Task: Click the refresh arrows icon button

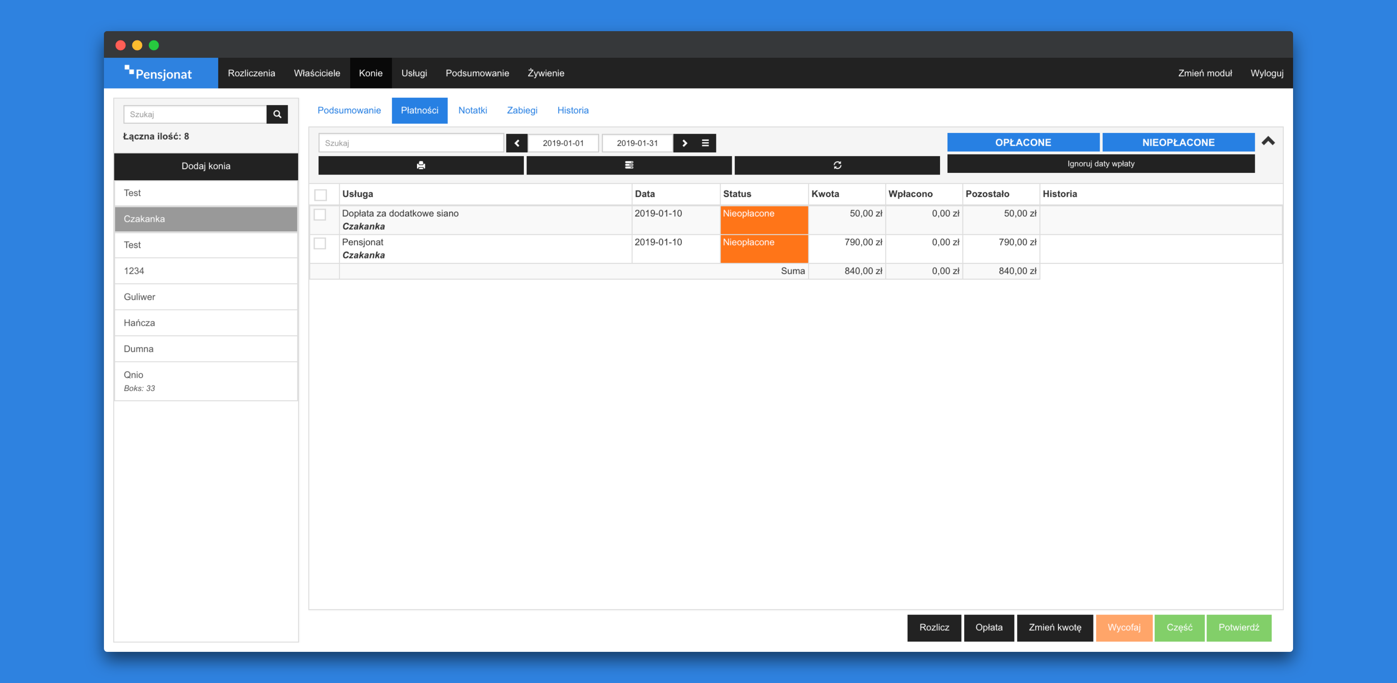Action: 837,165
